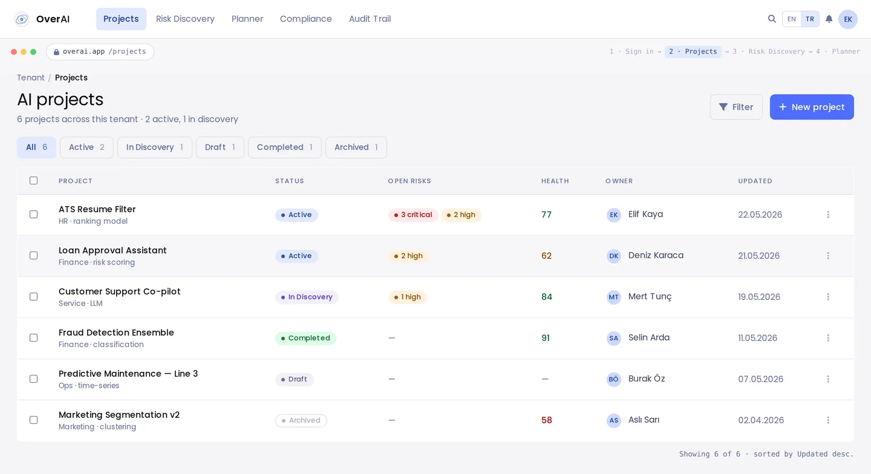Click Deniz Karaca's DK avatar

[614, 256]
